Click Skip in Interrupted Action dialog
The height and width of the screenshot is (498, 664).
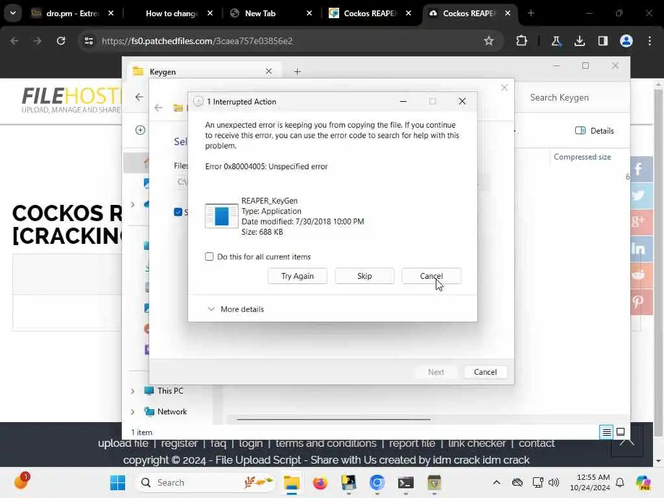[x=364, y=276]
